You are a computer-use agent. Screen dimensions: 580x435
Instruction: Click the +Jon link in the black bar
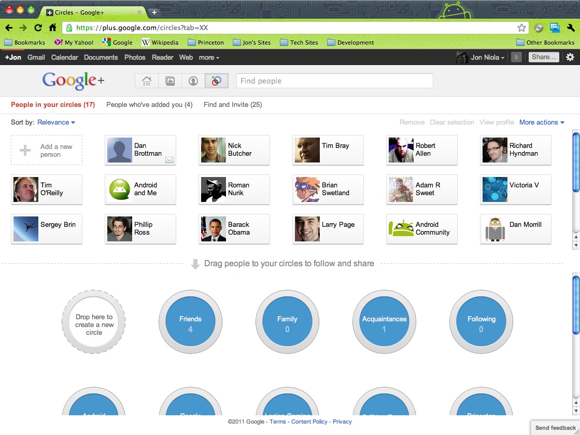click(x=13, y=58)
